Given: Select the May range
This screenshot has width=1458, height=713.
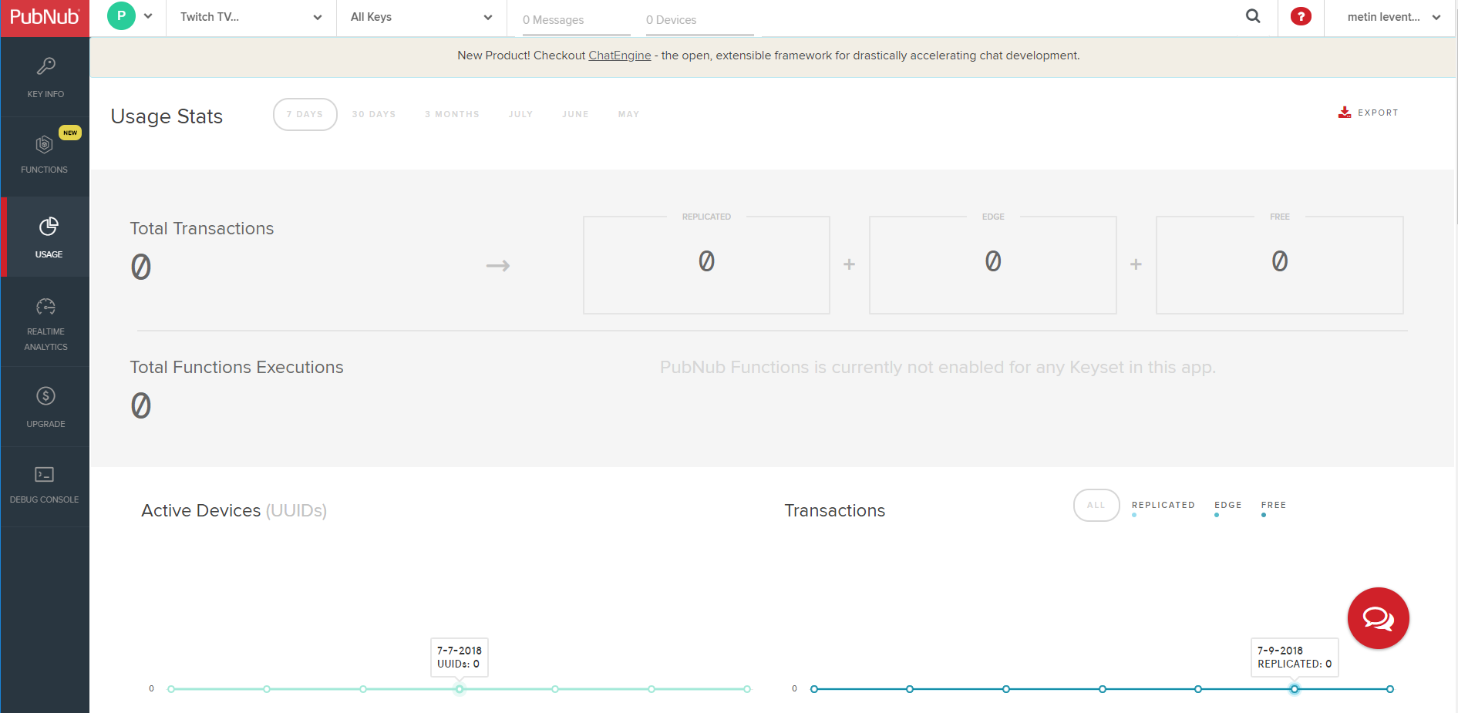Looking at the screenshot, I should click(628, 114).
